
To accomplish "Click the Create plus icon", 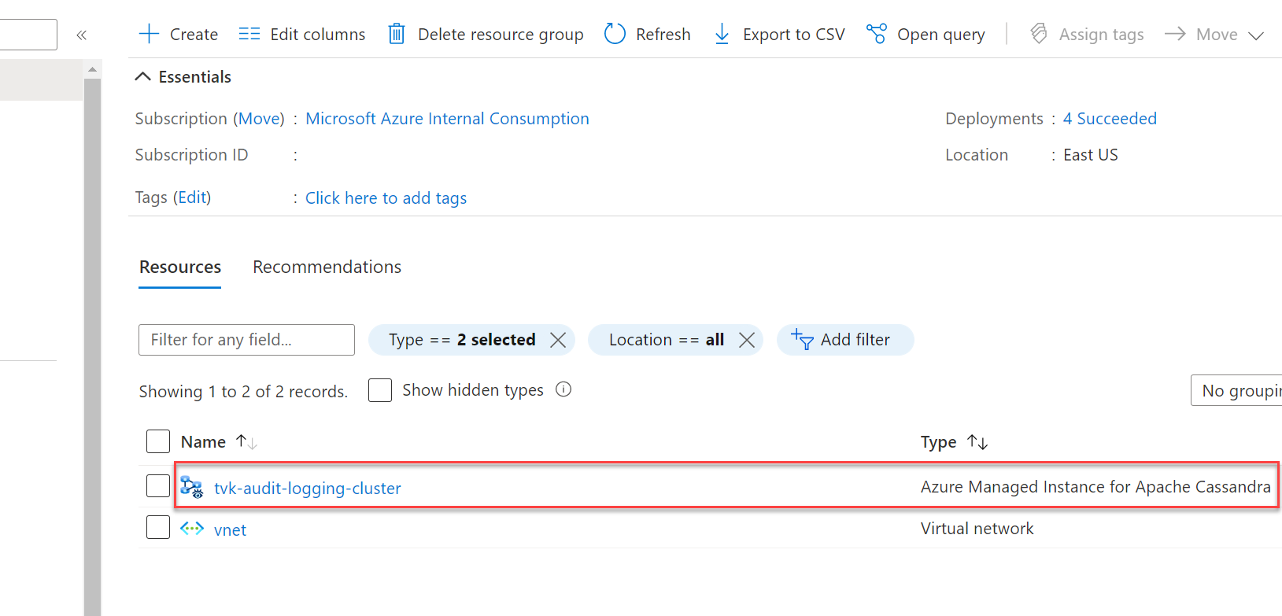I will tap(149, 34).
